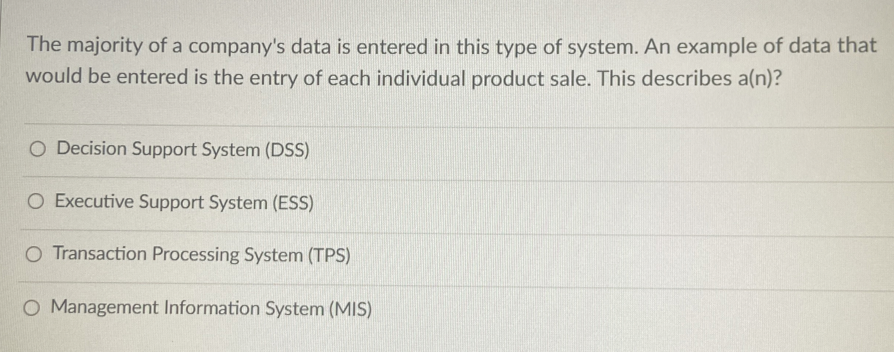The image size is (894, 352).
Task: Select the Transaction Processing System (TPS) radio button
Action: click(x=34, y=255)
